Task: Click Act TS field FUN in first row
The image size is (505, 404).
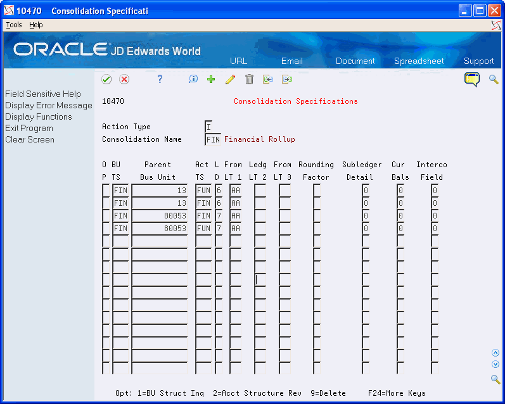Action: pyautogui.click(x=203, y=190)
